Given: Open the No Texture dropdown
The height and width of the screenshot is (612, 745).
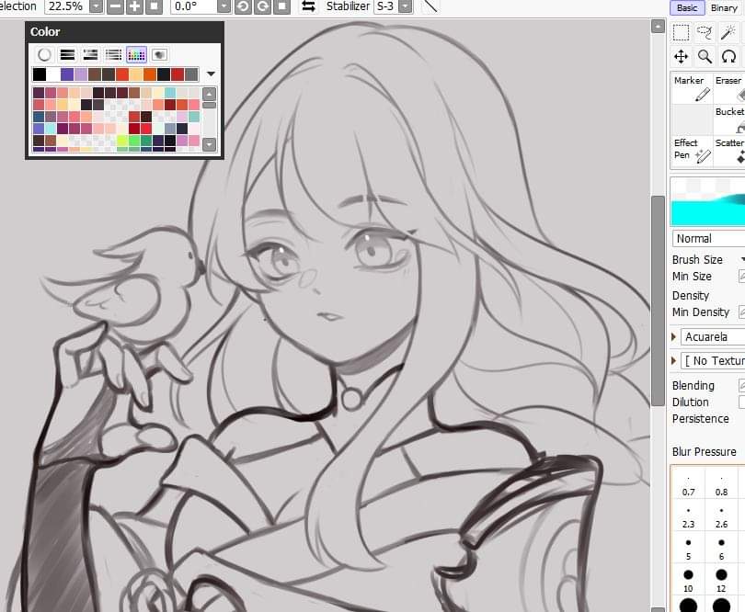Looking at the screenshot, I should pos(713,361).
